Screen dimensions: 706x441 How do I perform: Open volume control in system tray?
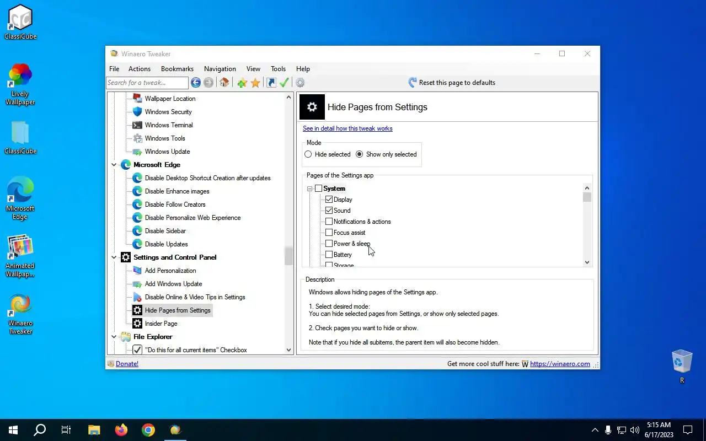click(x=635, y=430)
